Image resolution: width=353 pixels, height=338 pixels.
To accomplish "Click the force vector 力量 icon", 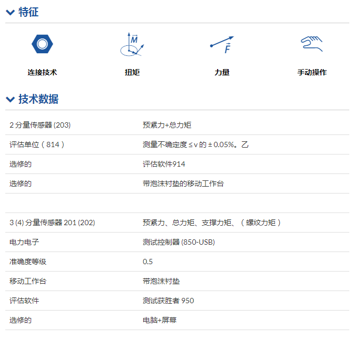I will point(222,44).
